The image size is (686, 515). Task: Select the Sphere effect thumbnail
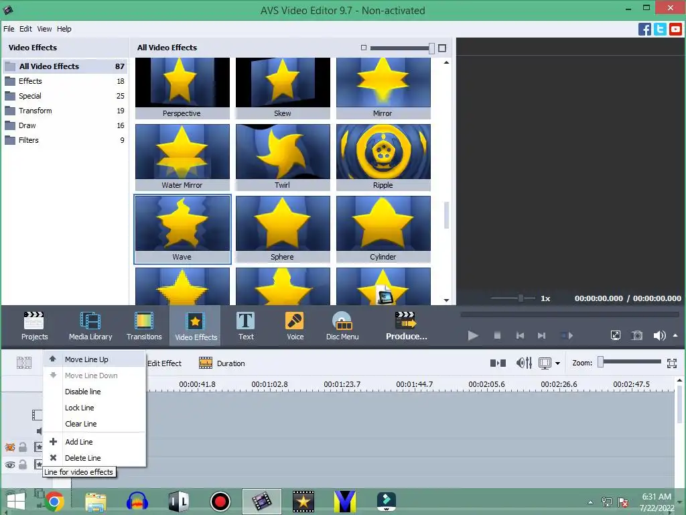283,229
